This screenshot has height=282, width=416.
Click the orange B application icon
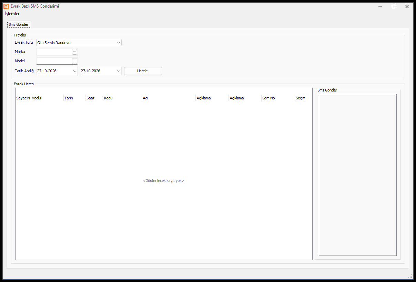tap(6, 6)
